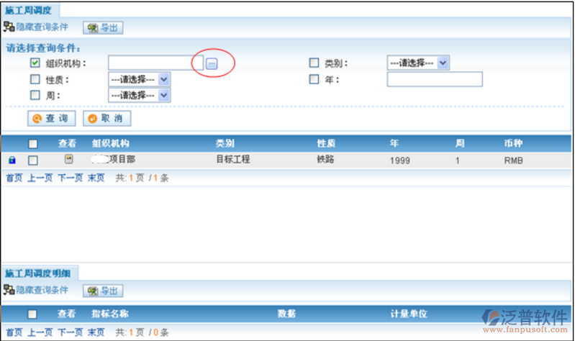Image resolution: width=575 pixels, height=341 pixels.
Task: Go to 末页 in the main table pager
Action: (x=96, y=178)
